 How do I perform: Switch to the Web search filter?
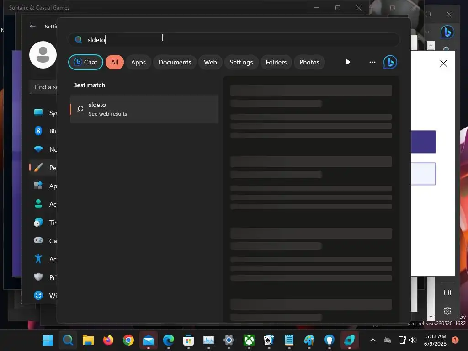point(210,62)
